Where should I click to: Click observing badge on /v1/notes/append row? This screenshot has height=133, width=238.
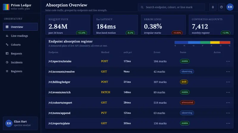[x=187, y=113]
